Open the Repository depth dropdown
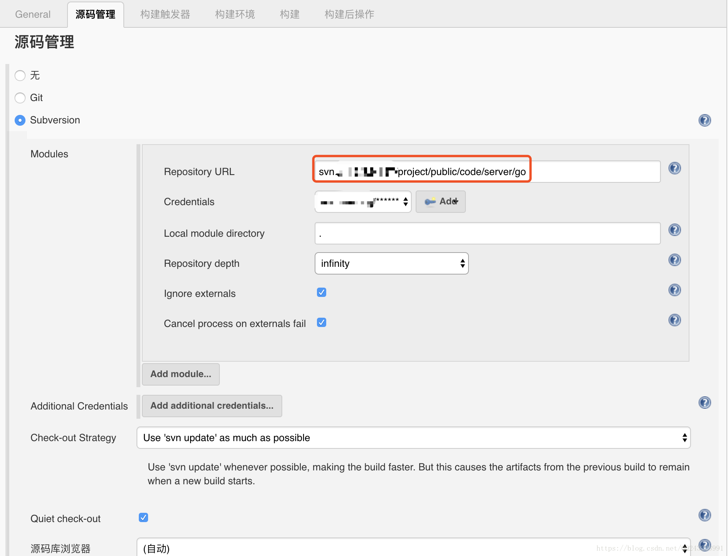728x556 pixels. pos(391,263)
